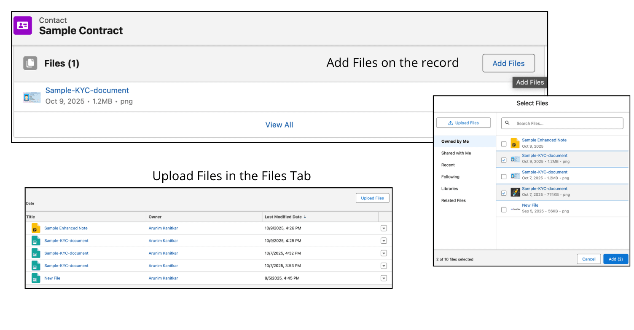Click the KYC document thumbnail in the Files panel
The width and height of the screenshot is (634, 330).
point(32,97)
